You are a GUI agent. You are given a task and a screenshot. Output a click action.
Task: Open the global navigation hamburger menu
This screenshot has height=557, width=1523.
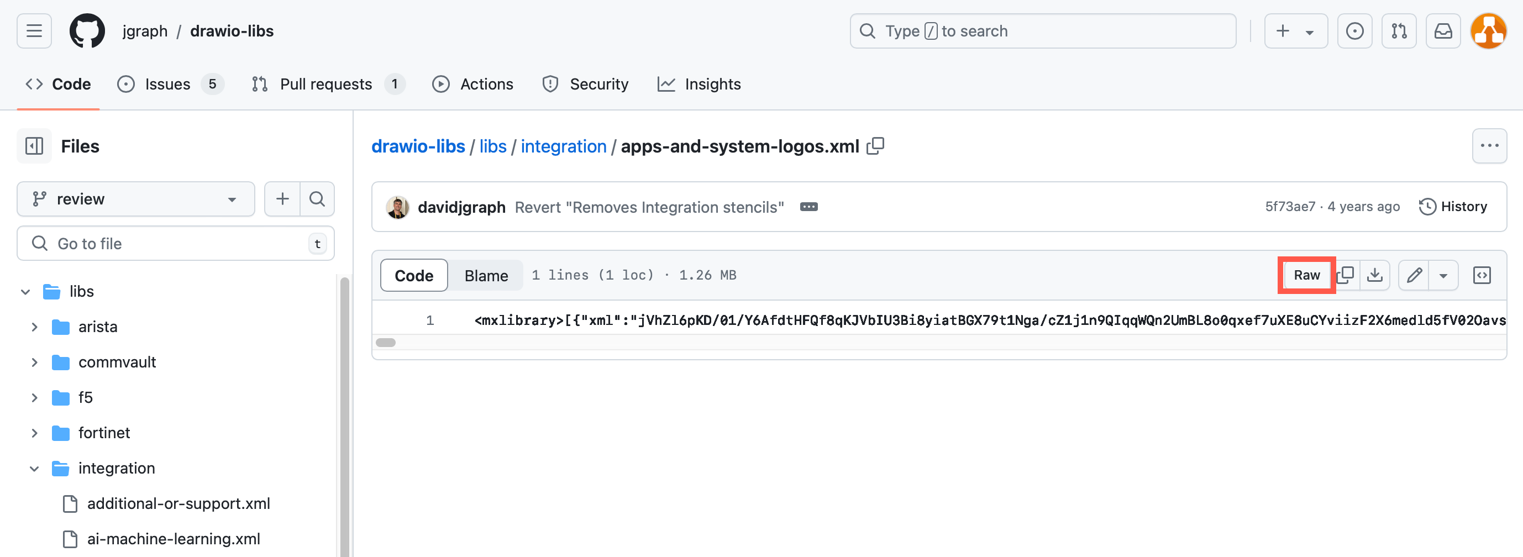click(x=34, y=31)
